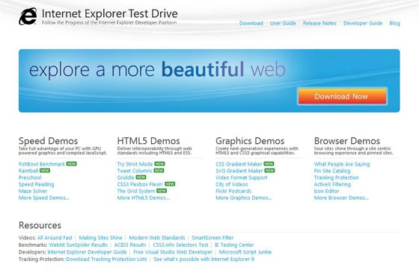
Task: Open the CSS Gradient Maker demo
Action: pos(239,164)
